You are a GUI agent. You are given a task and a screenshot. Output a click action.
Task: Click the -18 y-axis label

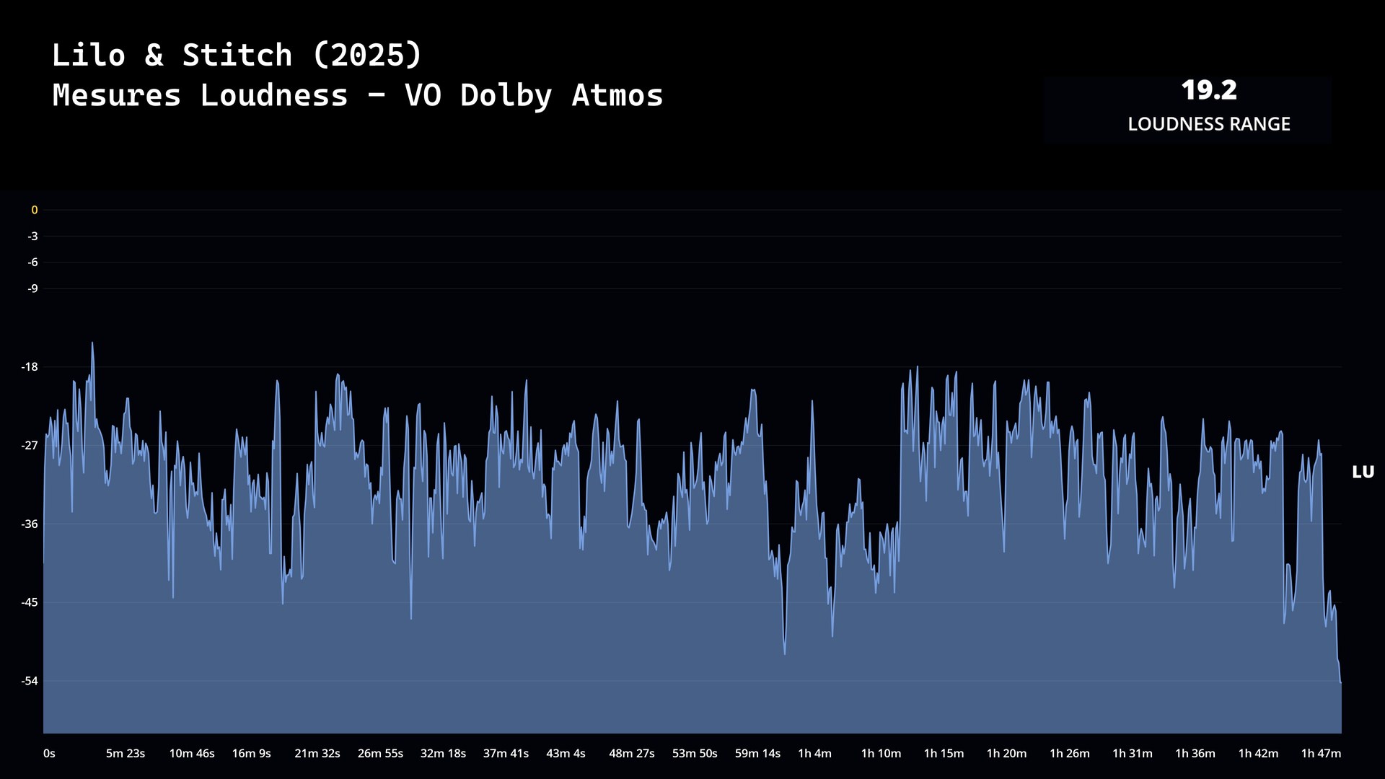(30, 367)
